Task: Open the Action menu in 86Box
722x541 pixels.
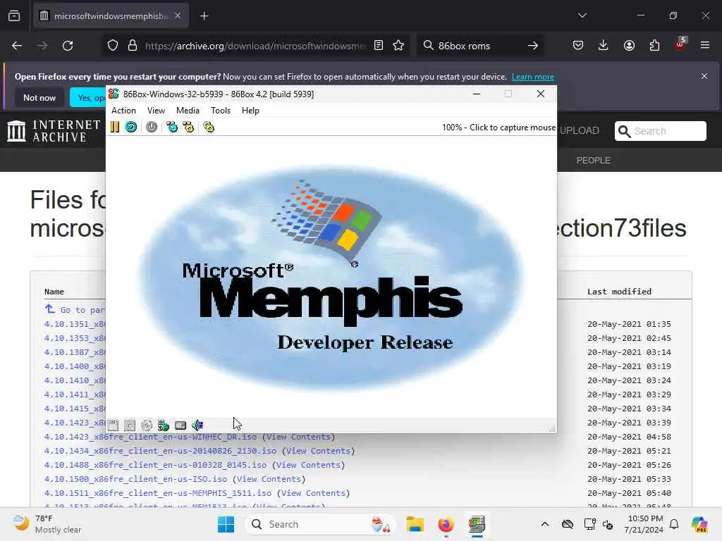Action: click(123, 111)
